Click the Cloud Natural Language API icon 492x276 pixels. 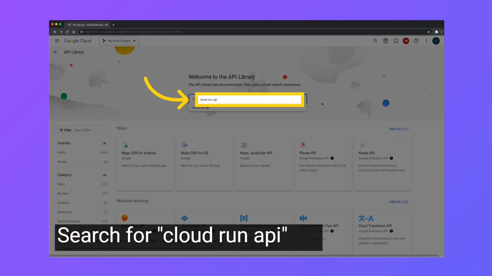tap(244, 218)
